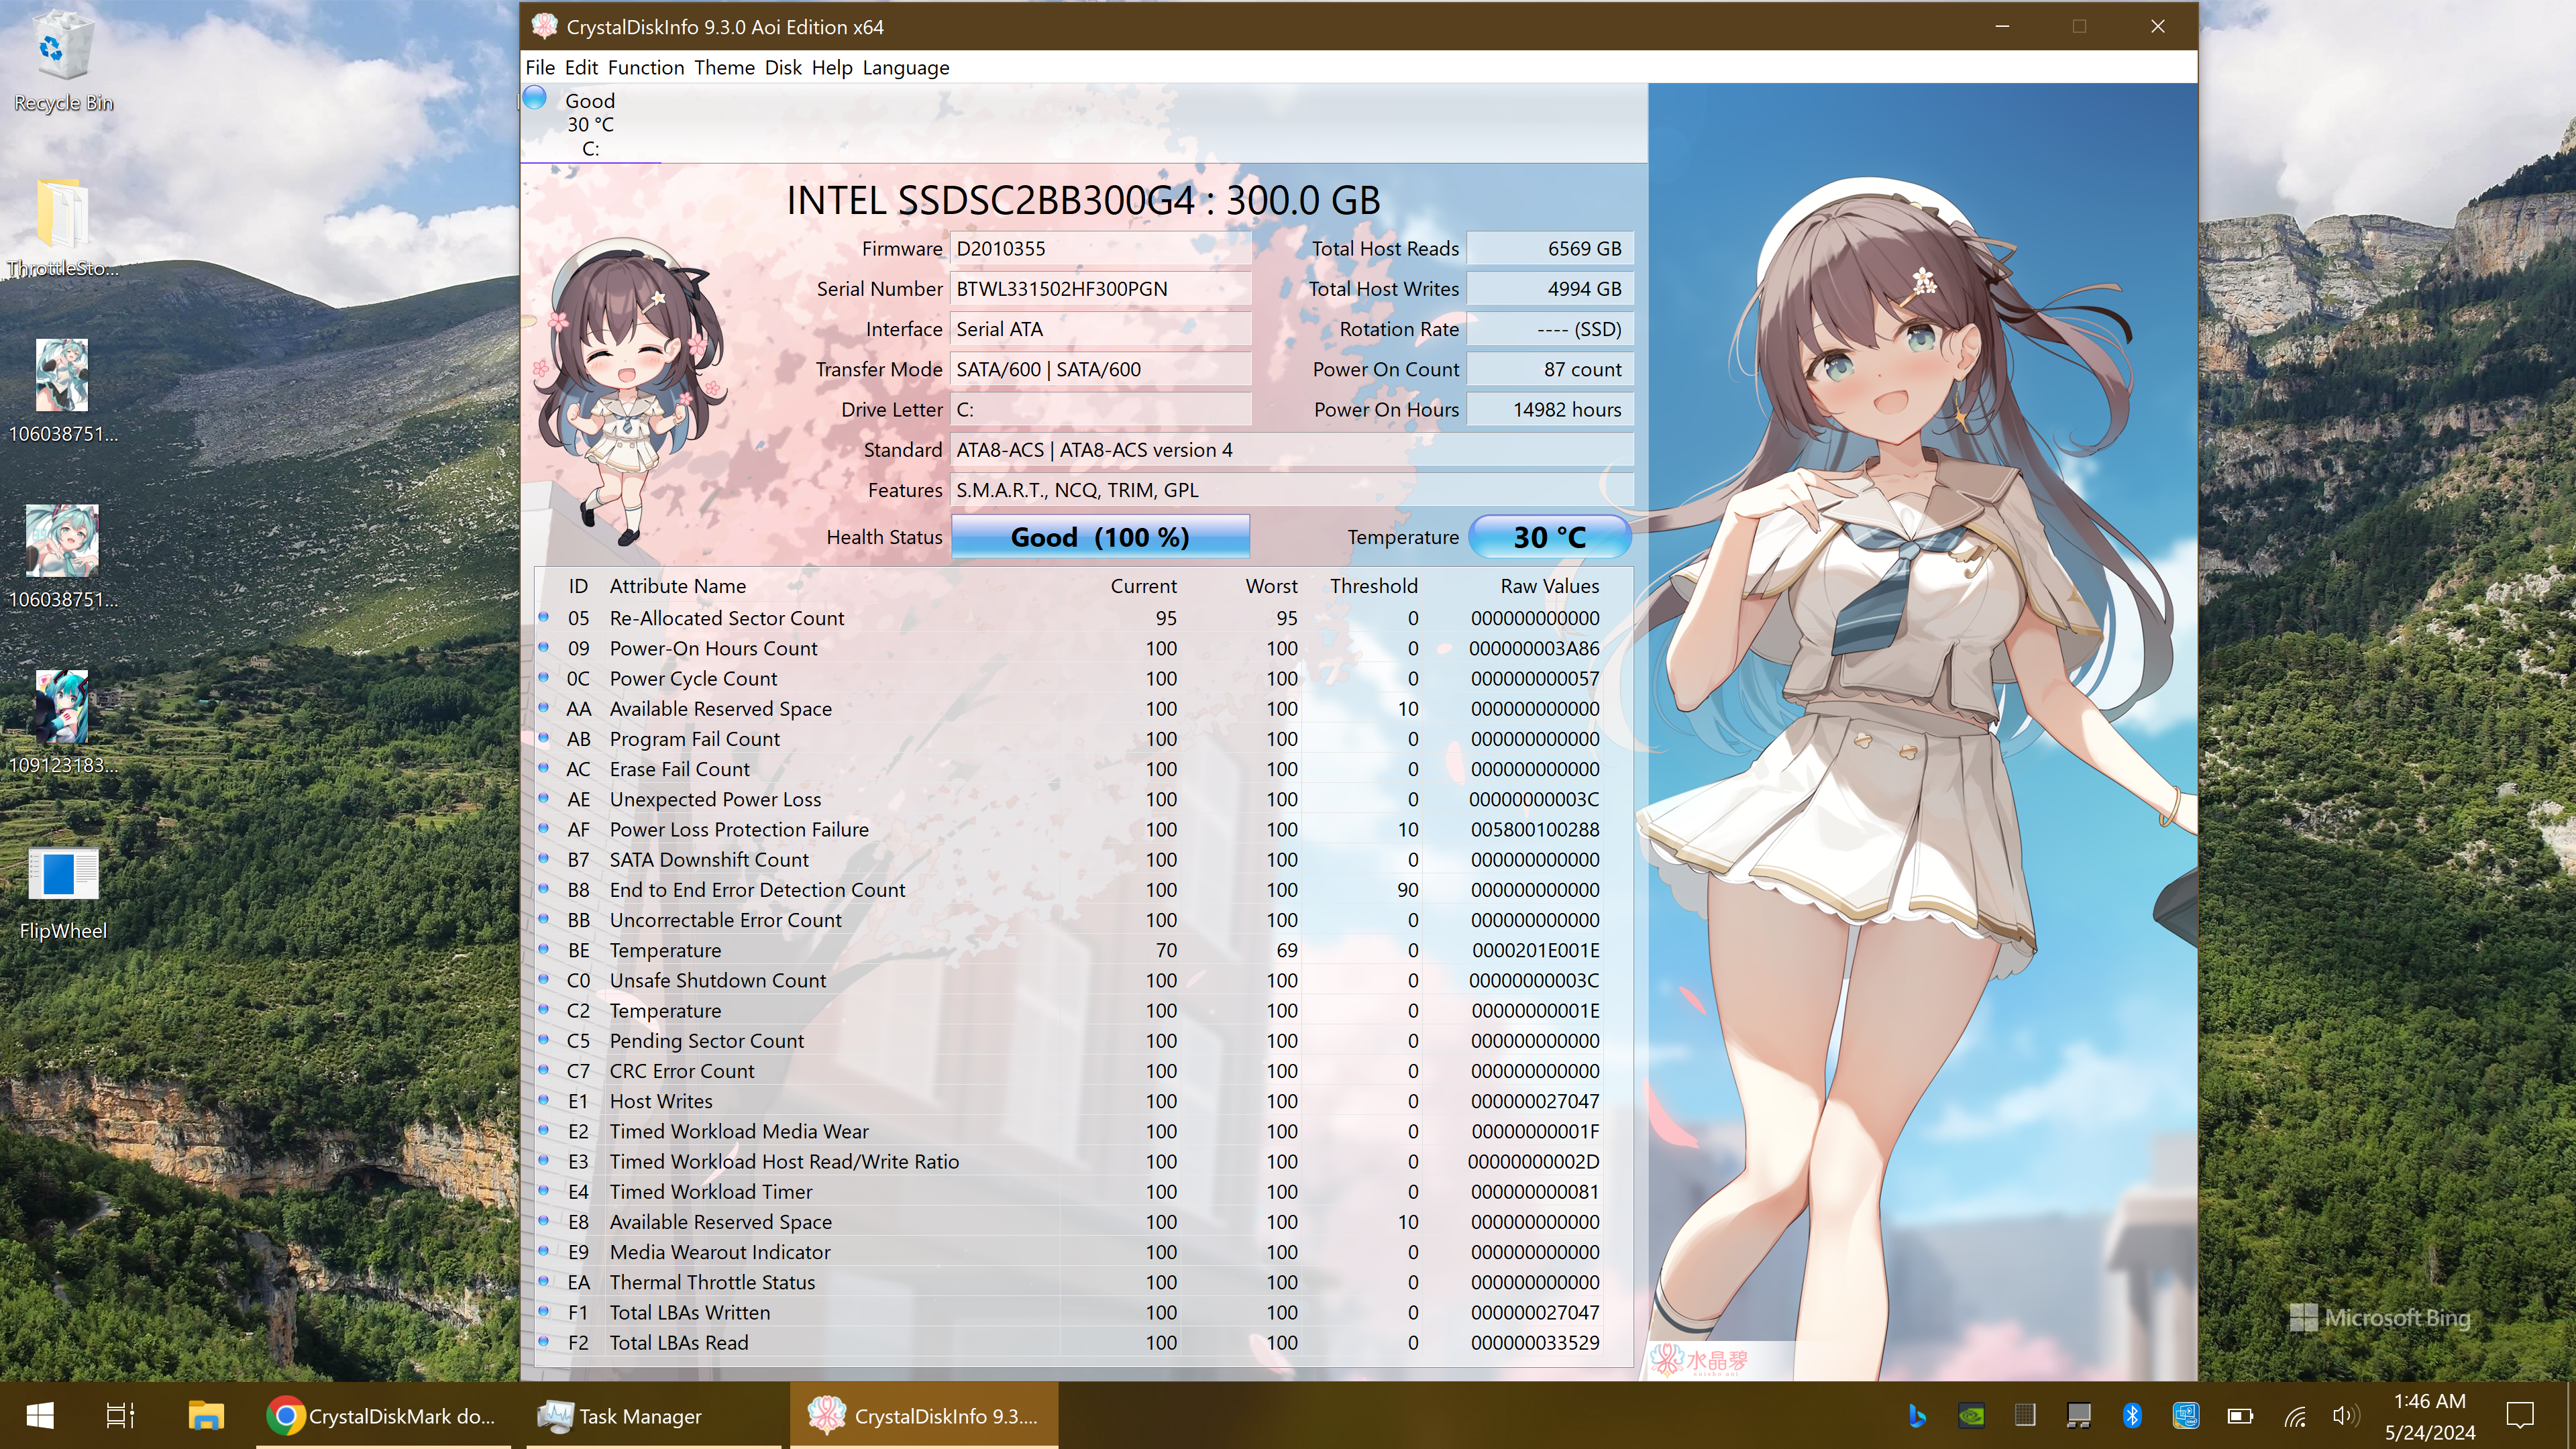Open the Function menu

click(x=645, y=68)
